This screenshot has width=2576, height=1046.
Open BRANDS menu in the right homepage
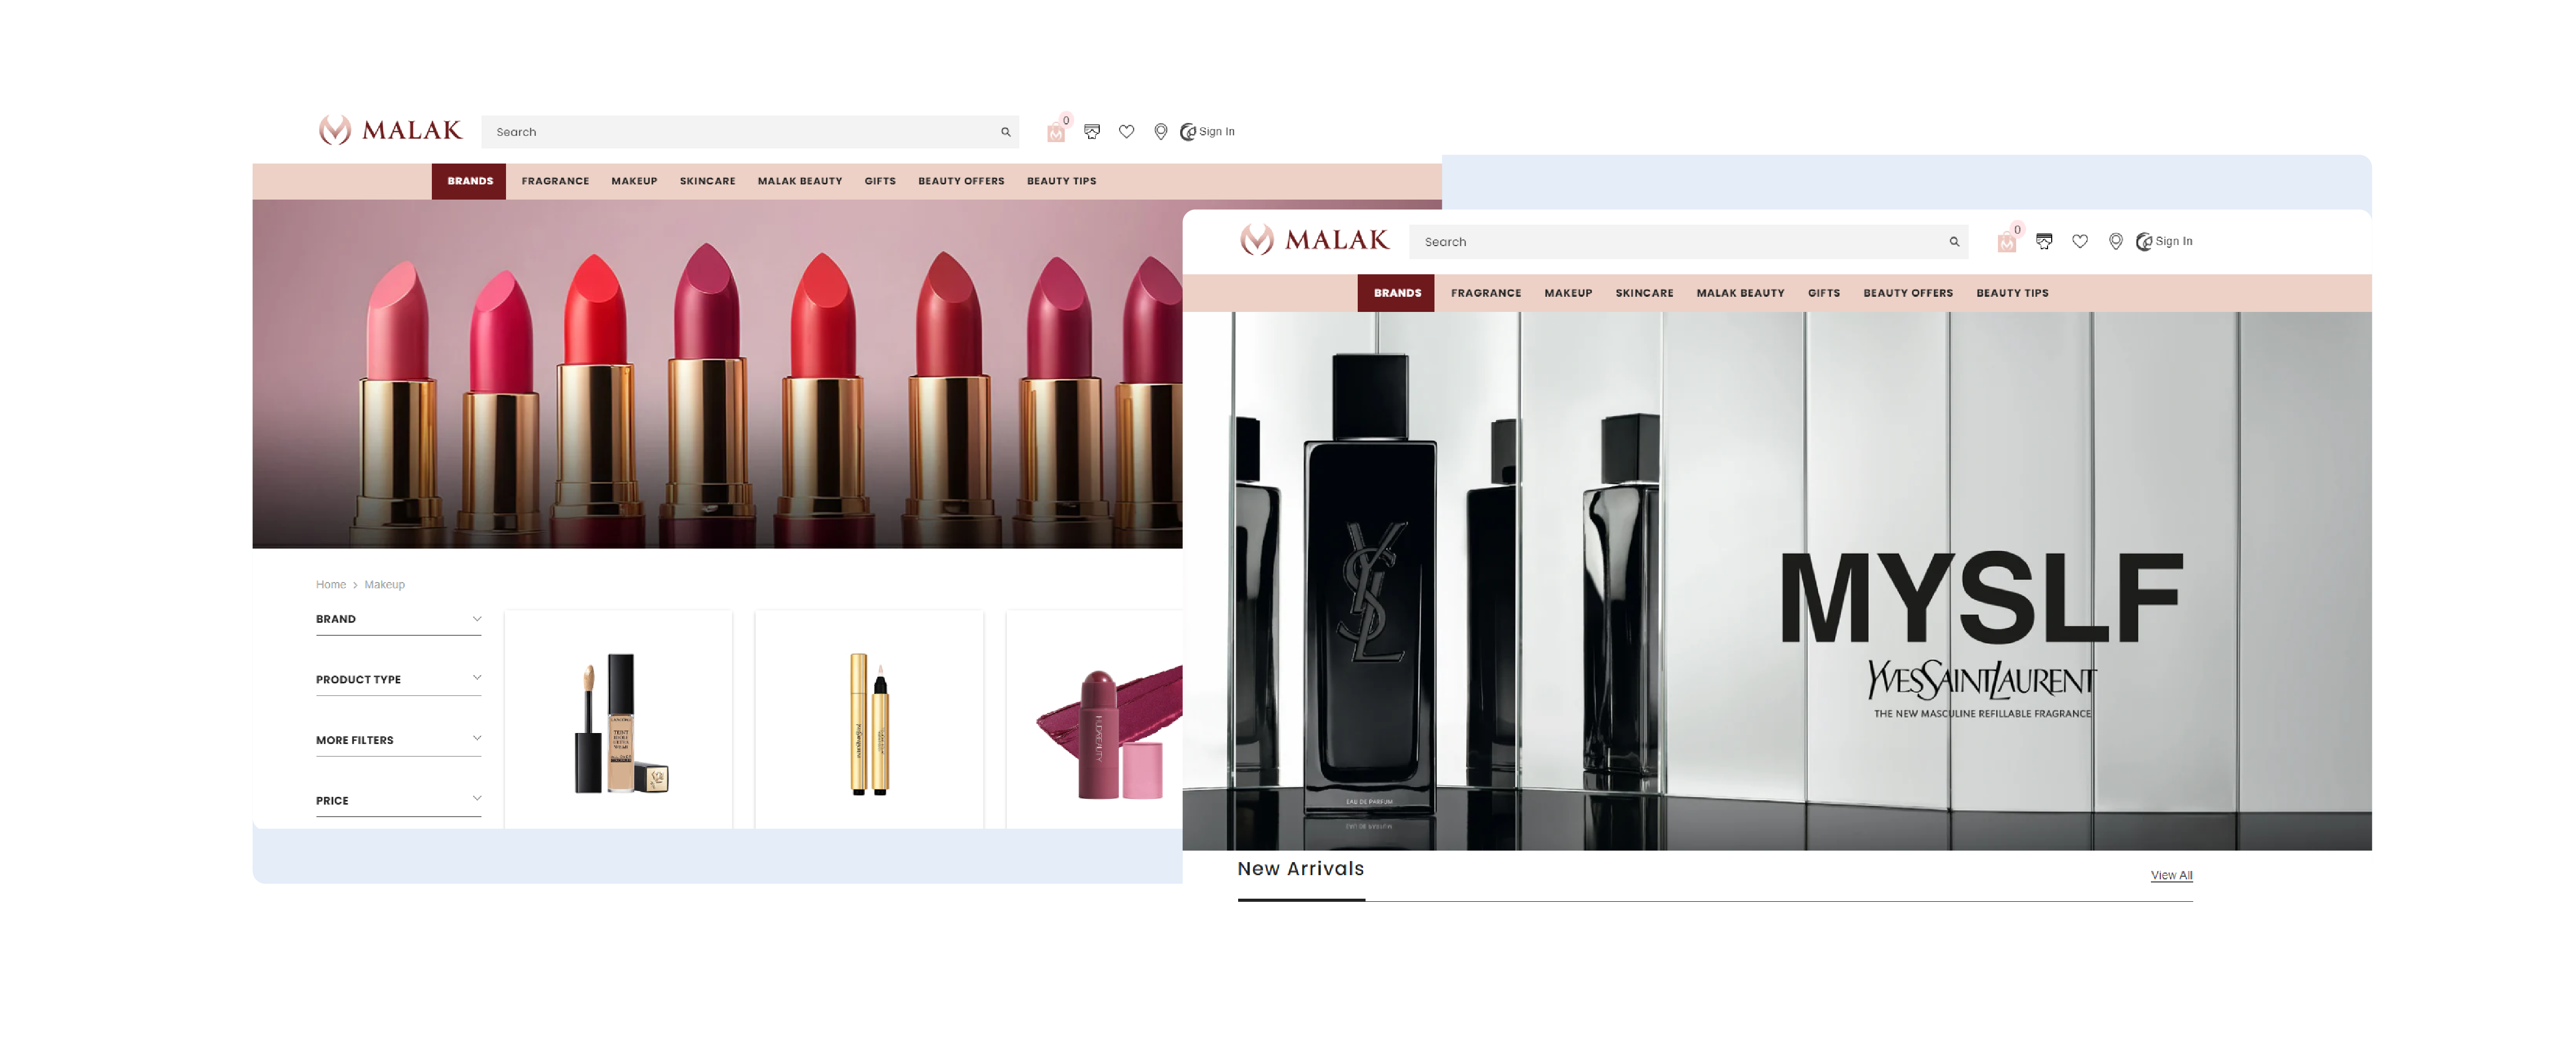tap(1396, 293)
